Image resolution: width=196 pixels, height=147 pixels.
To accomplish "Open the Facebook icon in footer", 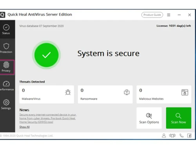I will [x=189, y=136].
